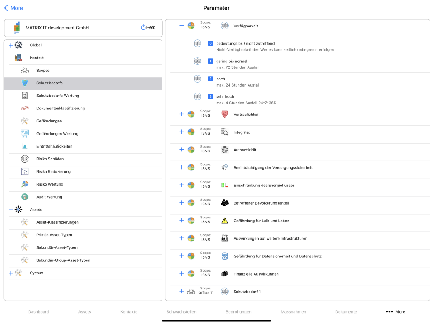
Task: Expand the Global tree node
Action: [11, 45]
